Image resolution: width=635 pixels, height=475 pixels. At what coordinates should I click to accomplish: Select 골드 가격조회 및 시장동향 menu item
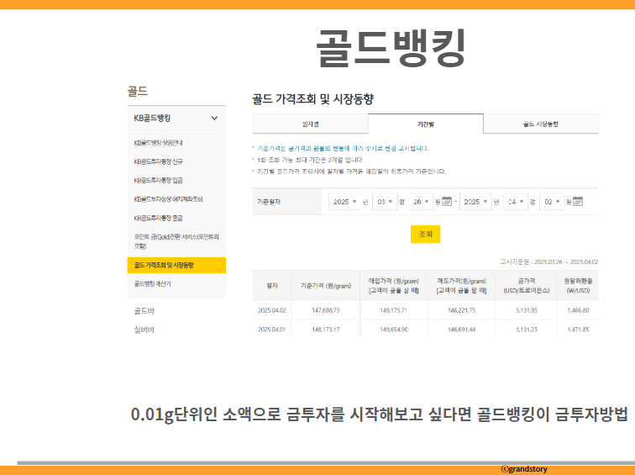pos(176,265)
